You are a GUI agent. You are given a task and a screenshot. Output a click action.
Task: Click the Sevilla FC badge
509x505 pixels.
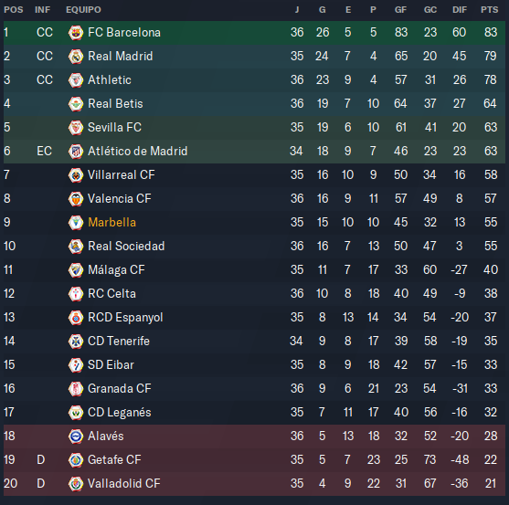pos(76,127)
